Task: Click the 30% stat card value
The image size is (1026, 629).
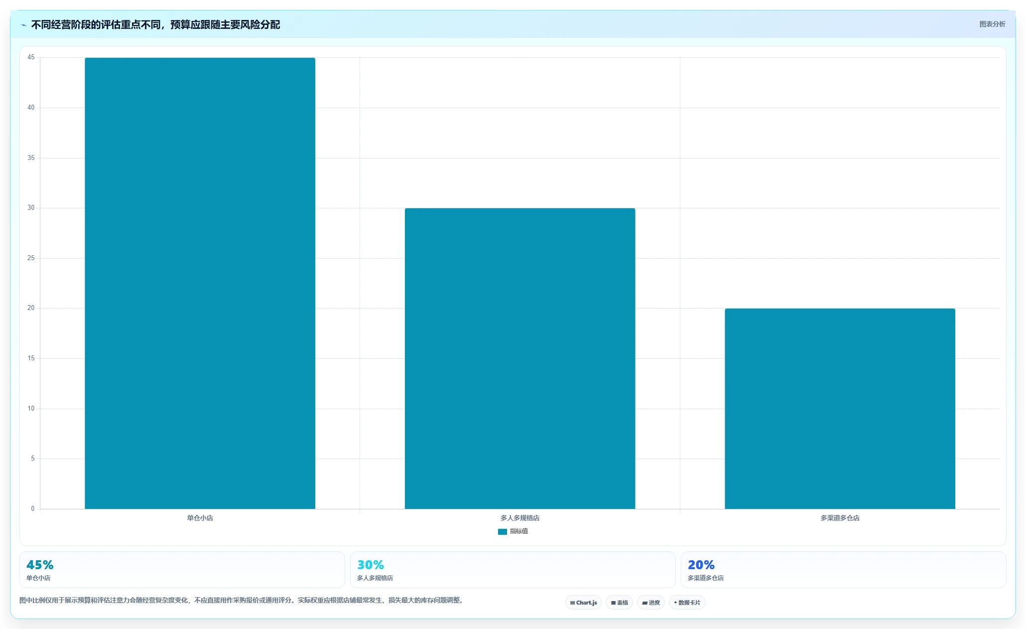Action: (x=371, y=565)
